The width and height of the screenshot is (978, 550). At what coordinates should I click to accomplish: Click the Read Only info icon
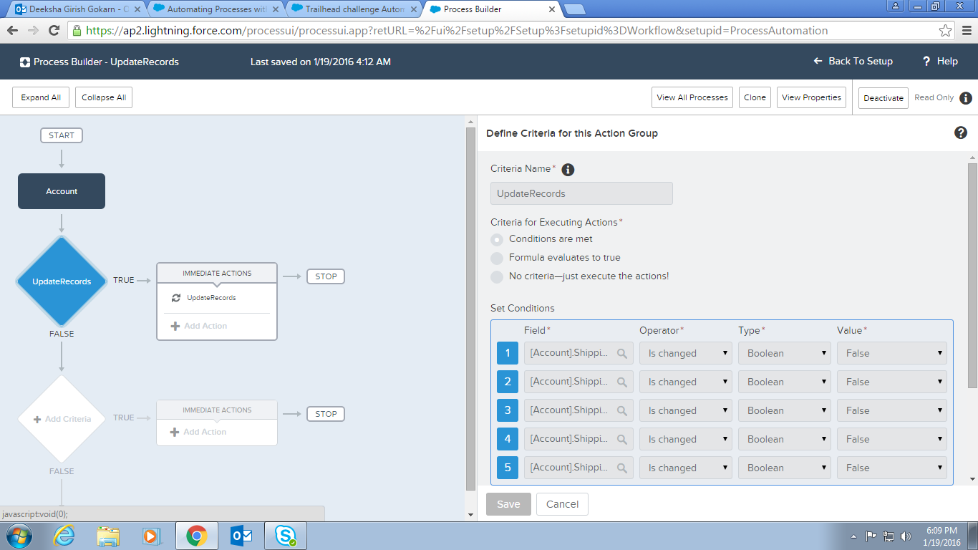966,98
